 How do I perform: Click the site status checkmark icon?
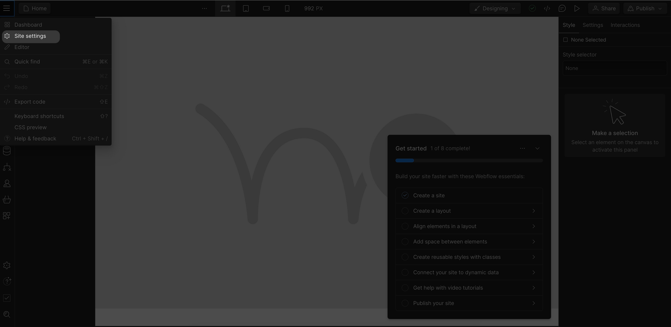[532, 8]
